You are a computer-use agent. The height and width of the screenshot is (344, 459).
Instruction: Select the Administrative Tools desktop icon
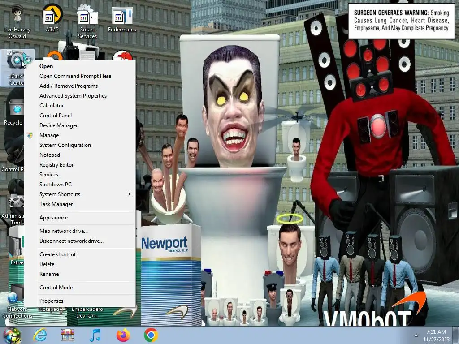tap(12, 209)
